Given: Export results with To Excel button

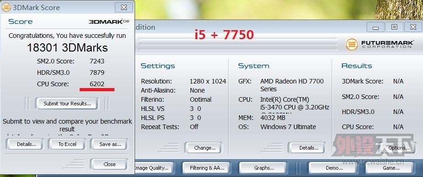Looking at the screenshot, I should [67, 144].
